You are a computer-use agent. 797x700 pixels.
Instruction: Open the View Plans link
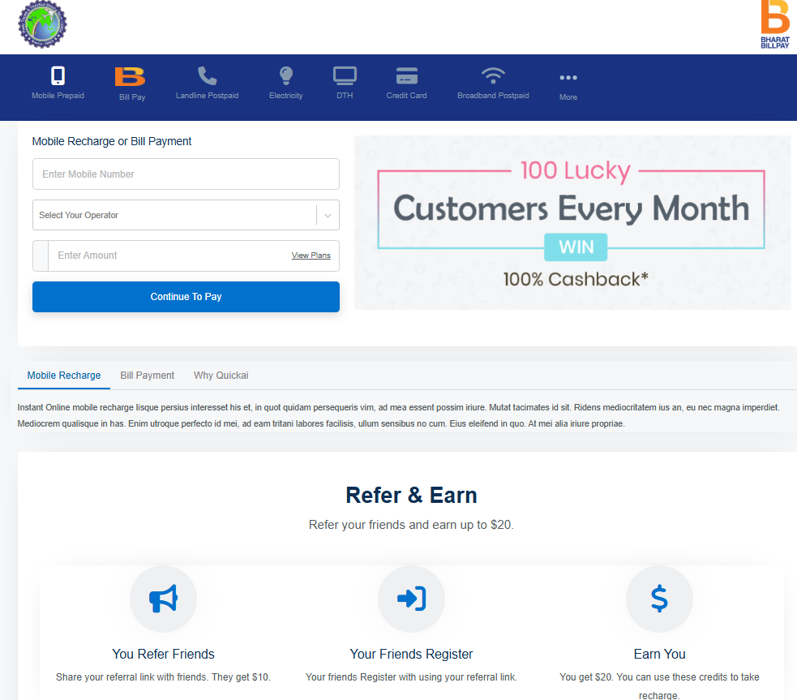coord(311,256)
